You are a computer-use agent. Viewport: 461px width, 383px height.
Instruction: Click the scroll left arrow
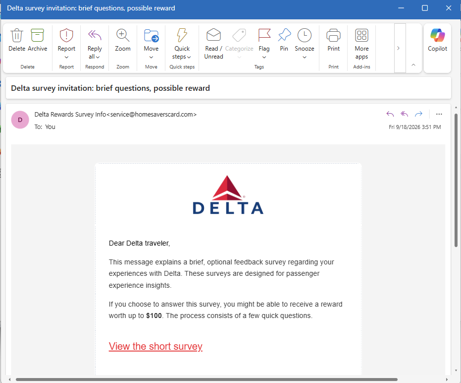pos(10,380)
